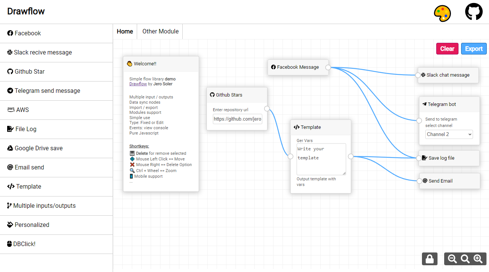
Task: Click the Save log file input port
Action: tap(419, 158)
